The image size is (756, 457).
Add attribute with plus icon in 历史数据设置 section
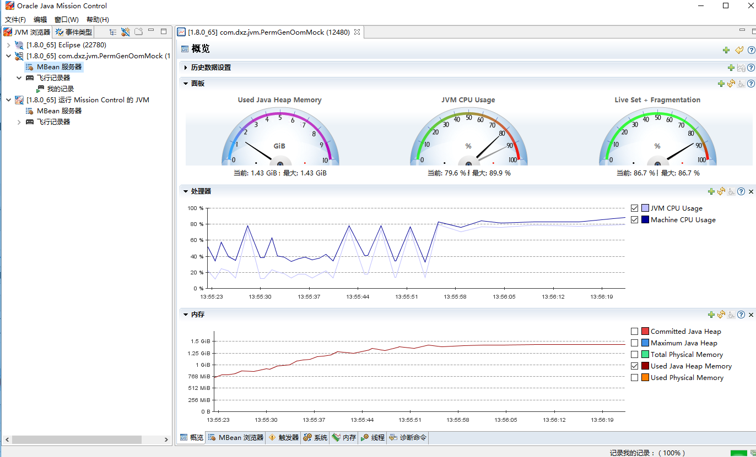[731, 68]
